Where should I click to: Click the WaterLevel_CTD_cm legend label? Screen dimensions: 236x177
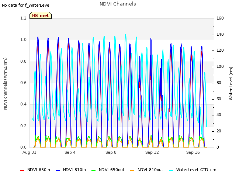pos(196,170)
